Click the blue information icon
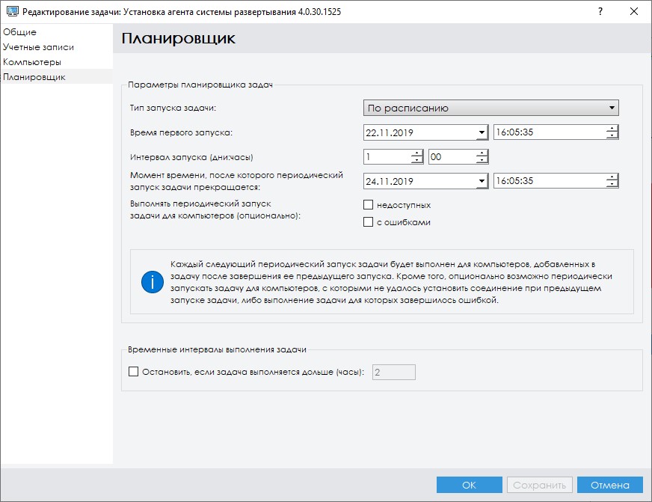Viewport: 652px width, 502px height. (153, 282)
